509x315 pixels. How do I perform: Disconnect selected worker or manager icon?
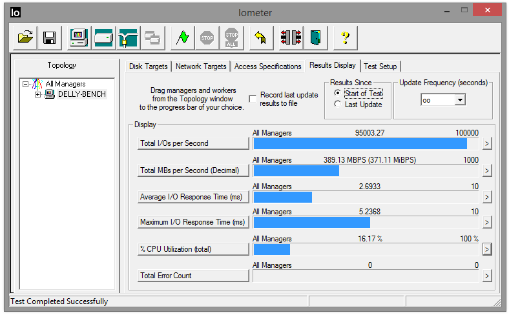[291, 37]
